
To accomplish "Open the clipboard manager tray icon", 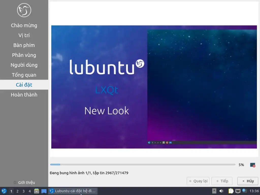I will click(231, 191).
